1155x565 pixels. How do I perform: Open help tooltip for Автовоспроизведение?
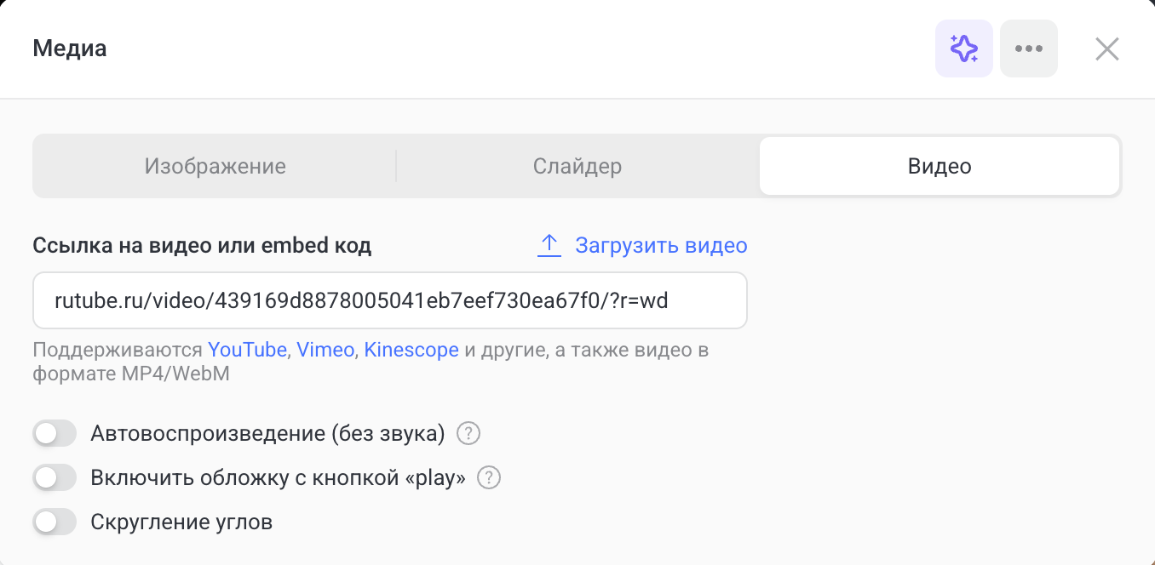coord(467,433)
